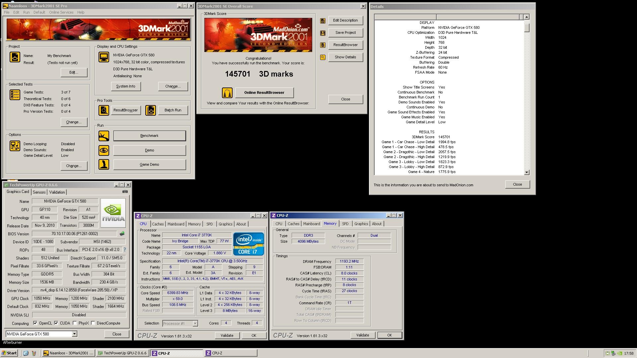Click the Save Project floppy disk icon
Screen dimensions: 637x358
click(x=322, y=33)
